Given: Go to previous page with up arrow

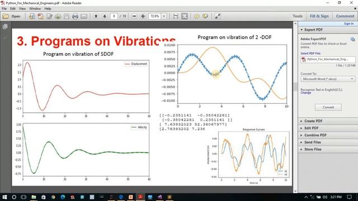Looking at the screenshot, I should coord(96,16).
